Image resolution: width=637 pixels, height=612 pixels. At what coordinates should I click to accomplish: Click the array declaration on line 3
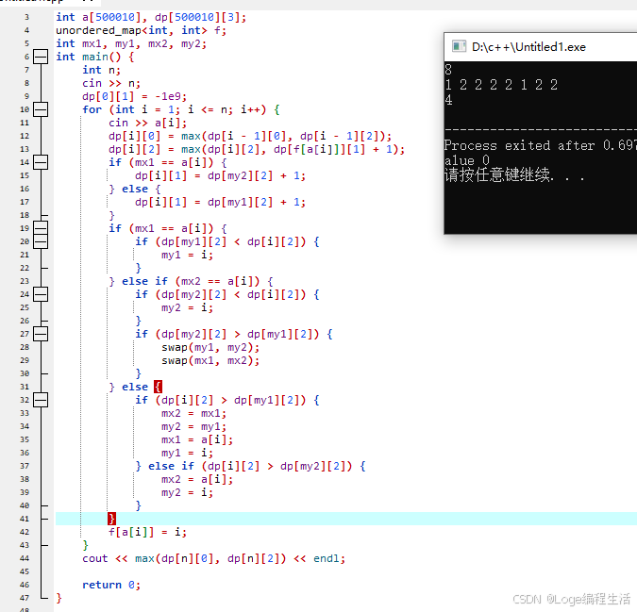[x=151, y=18]
